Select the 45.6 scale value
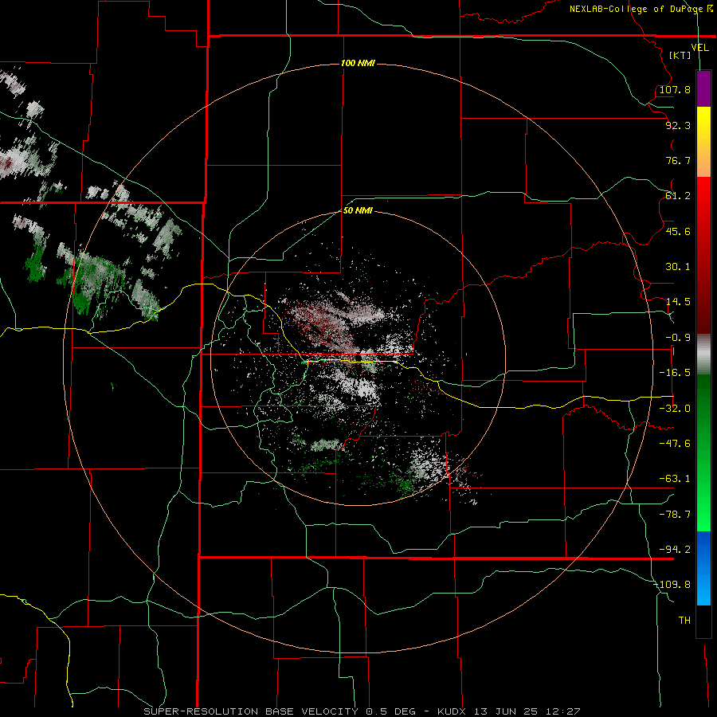 coord(678,231)
